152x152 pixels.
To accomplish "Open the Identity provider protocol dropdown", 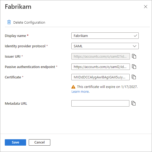I will coord(105,46).
